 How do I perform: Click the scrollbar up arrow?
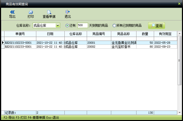pos(180,34)
